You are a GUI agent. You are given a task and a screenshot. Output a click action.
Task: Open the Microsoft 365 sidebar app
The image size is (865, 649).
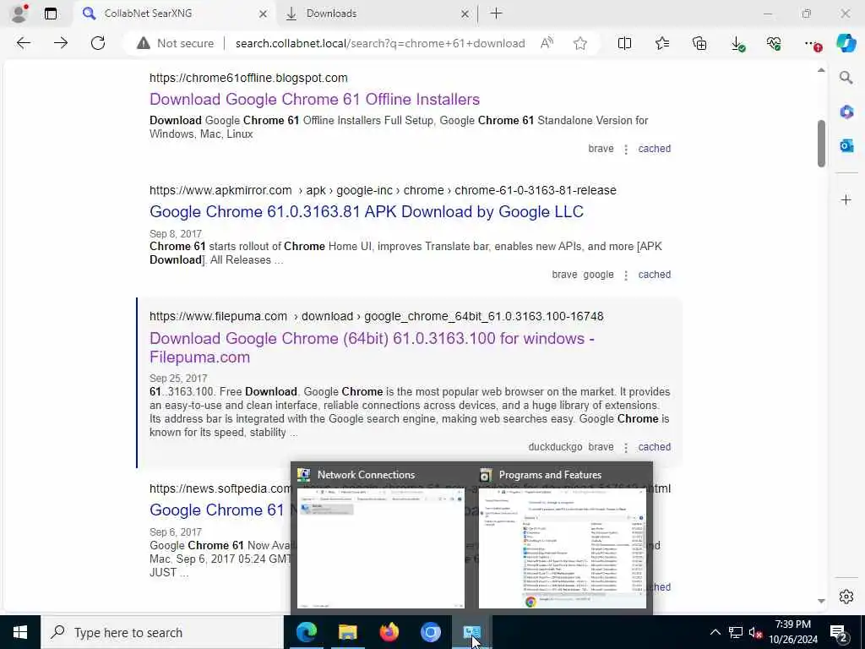click(x=846, y=112)
